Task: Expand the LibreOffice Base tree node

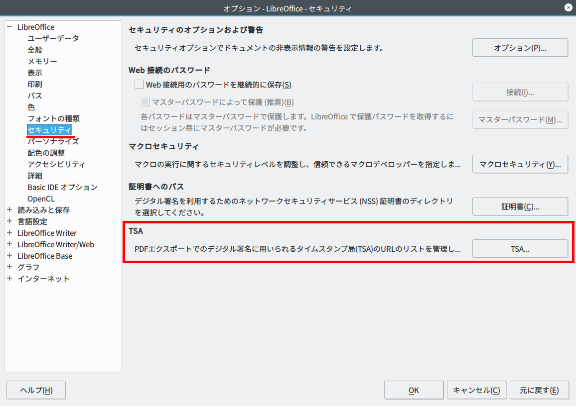Action: (x=9, y=256)
